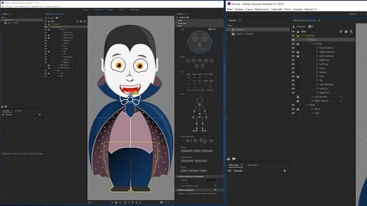Hide the Frontal layer via eye, right window
Viewport: 367px width, 206px height.
(293, 43)
